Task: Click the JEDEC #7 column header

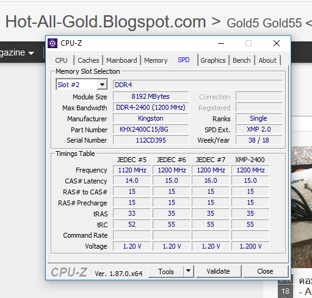Action: pyautogui.click(x=211, y=160)
